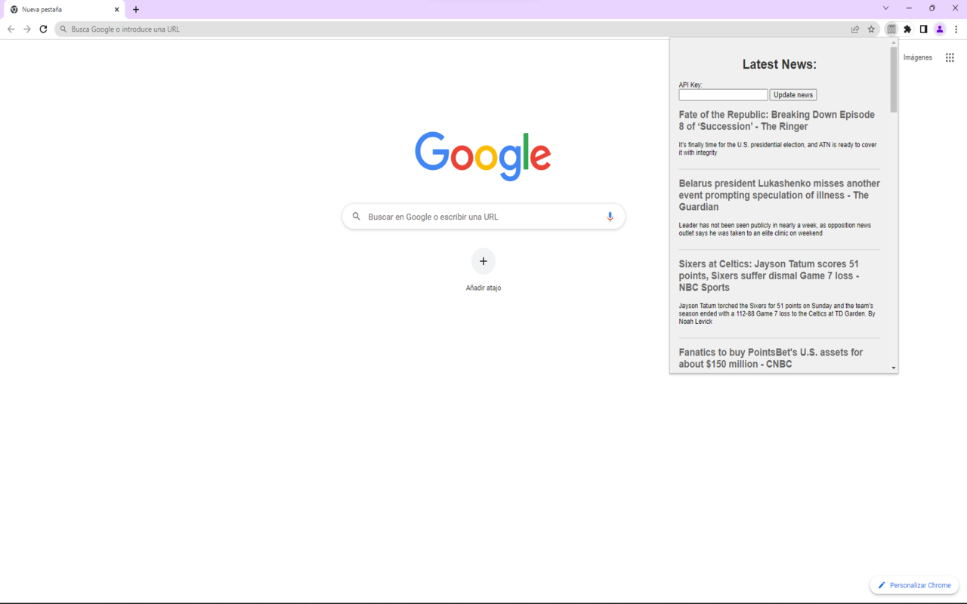The width and height of the screenshot is (967, 604).
Task: Click the Añadir atajo label
Action: click(483, 288)
